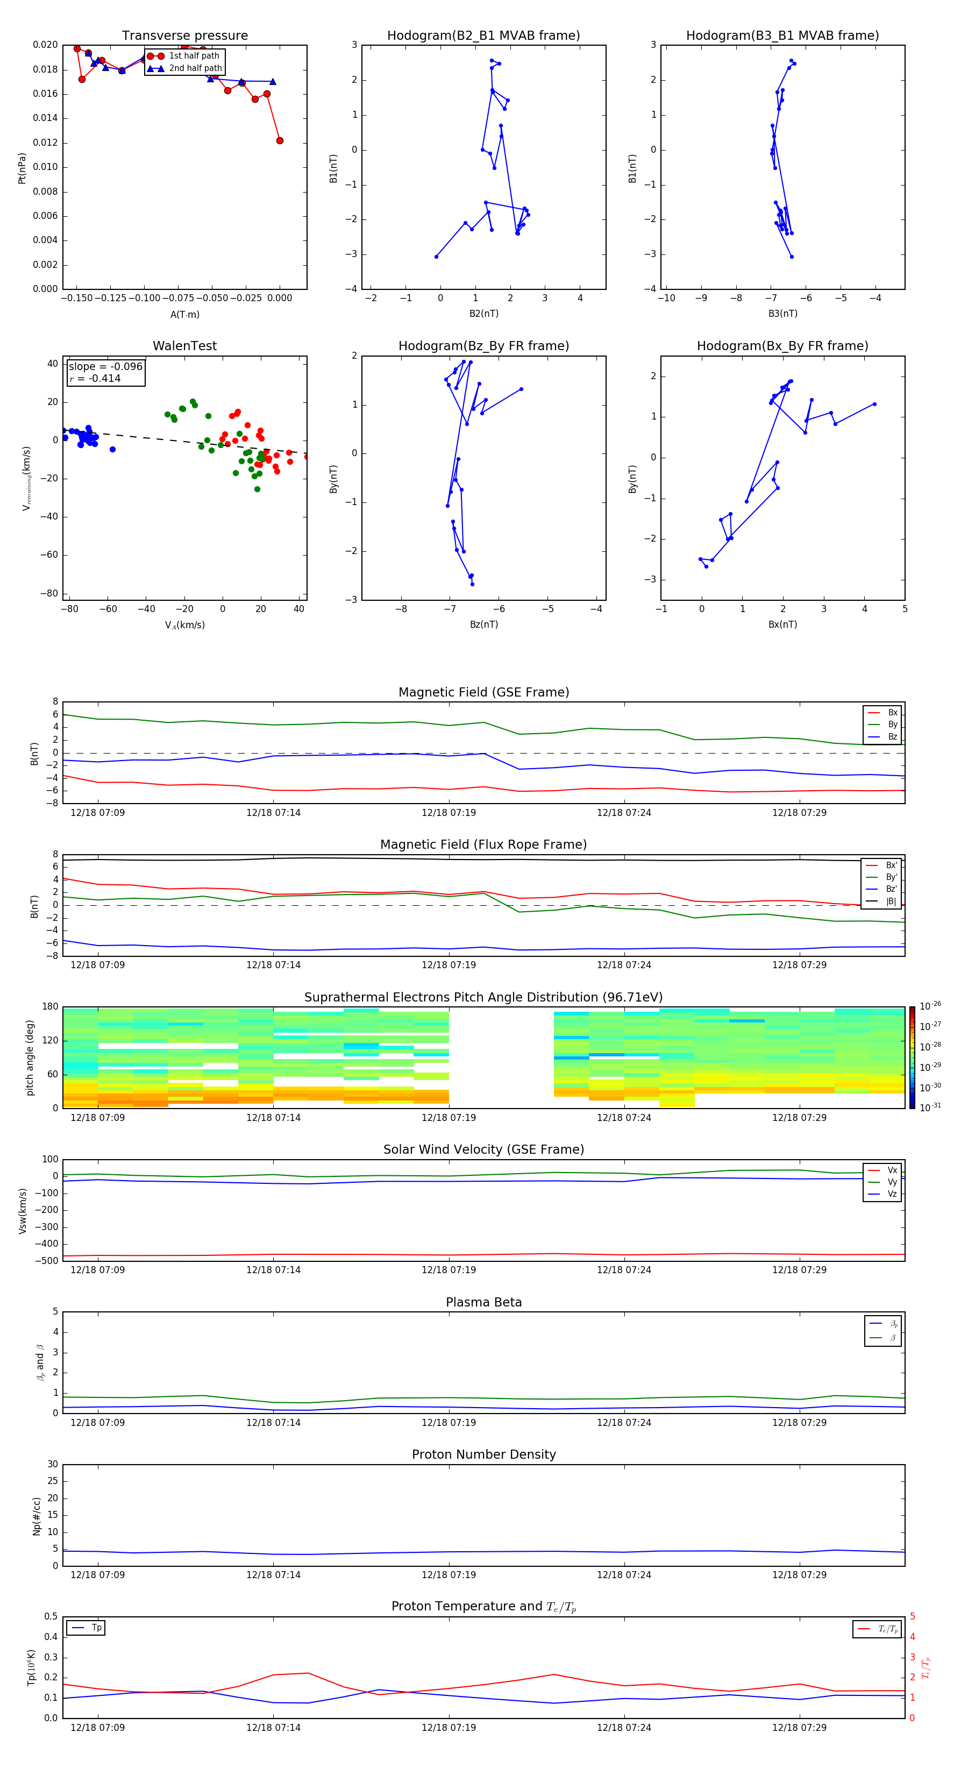Viewport: 968px width, 1775px height.
Task: Click the 'VA(km/s)' x-axis label
Action: [x=184, y=625]
